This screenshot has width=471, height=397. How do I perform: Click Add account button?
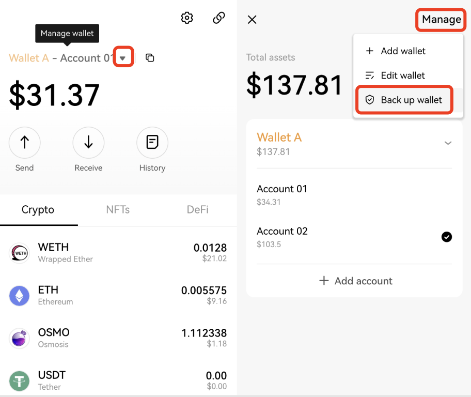point(355,281)
